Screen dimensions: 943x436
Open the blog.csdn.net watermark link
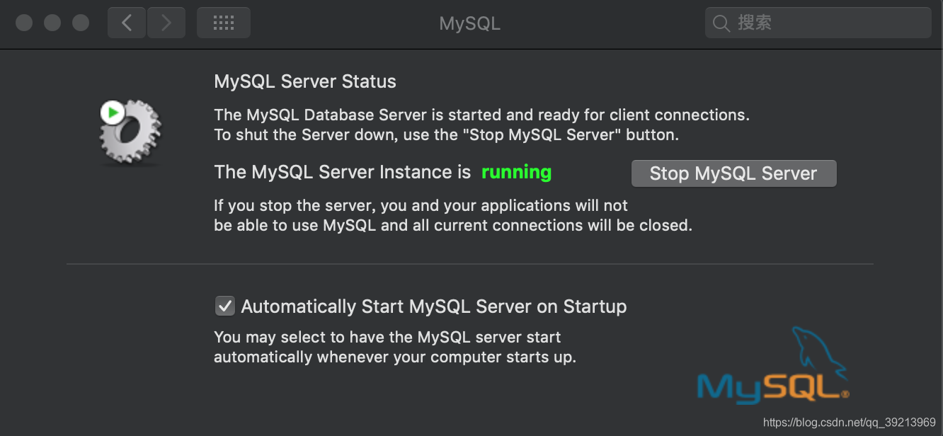pyautogui.click(x=849, y=423)
